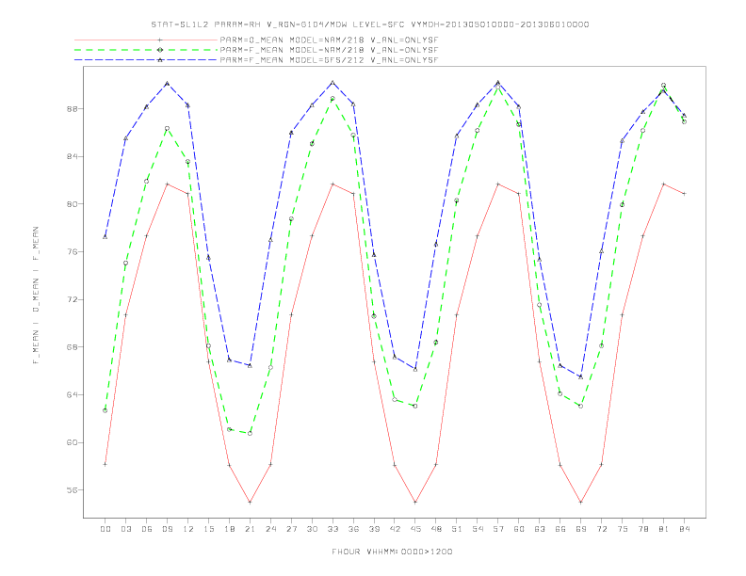Click the vertical y-axis label F_MEAN | O_MEAN | F_MEAN

pyautogui.click(x=36, y=296)
